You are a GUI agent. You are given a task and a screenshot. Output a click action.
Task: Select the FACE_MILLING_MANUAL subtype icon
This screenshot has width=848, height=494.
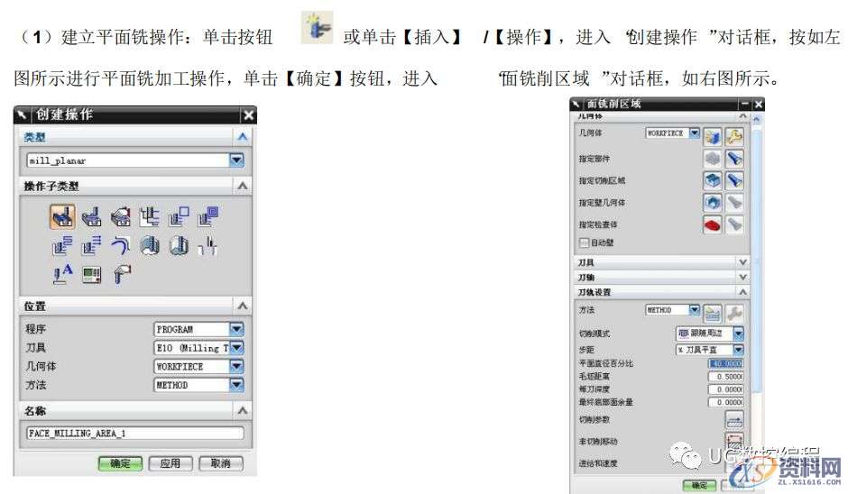click(121, 217)
